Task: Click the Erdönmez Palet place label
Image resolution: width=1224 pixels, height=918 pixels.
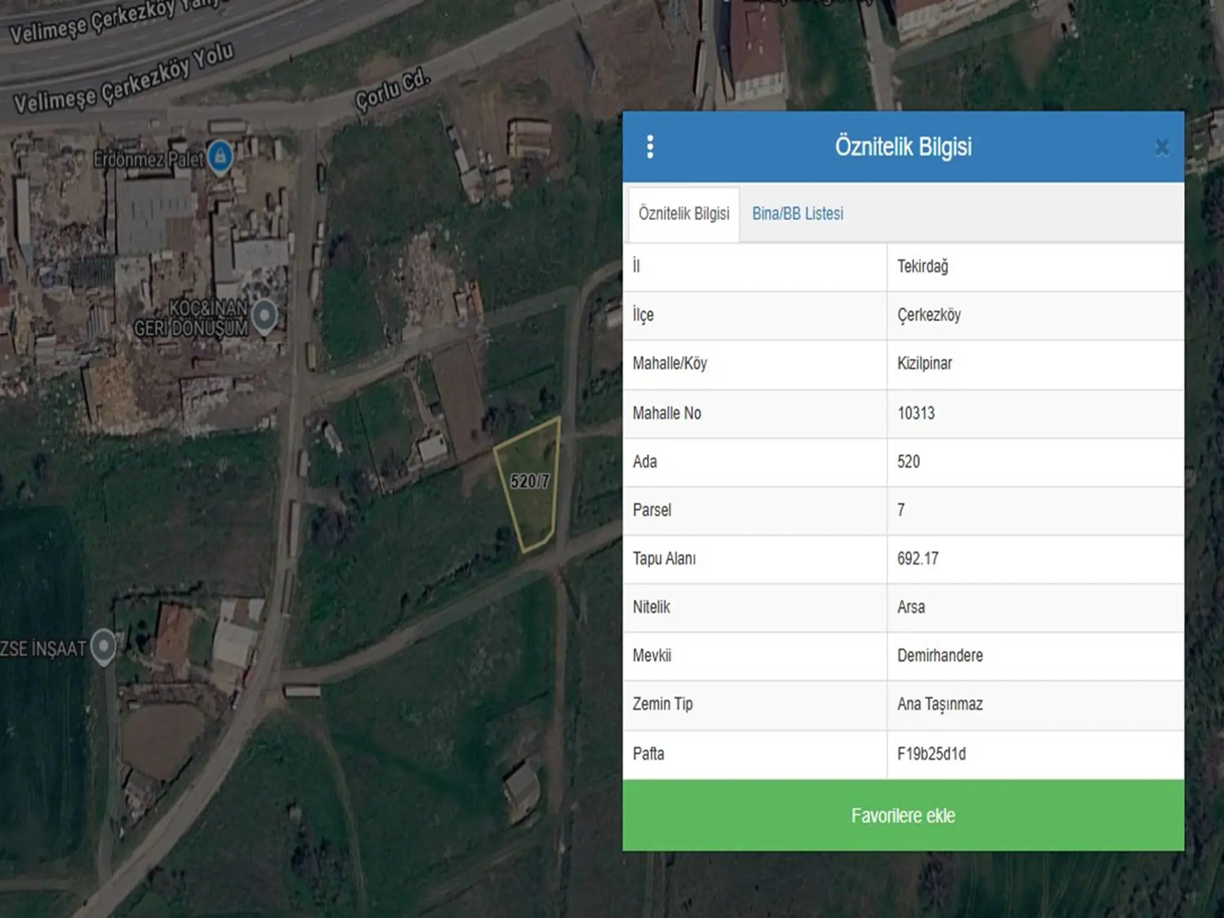Action: (x=149, y=160)
